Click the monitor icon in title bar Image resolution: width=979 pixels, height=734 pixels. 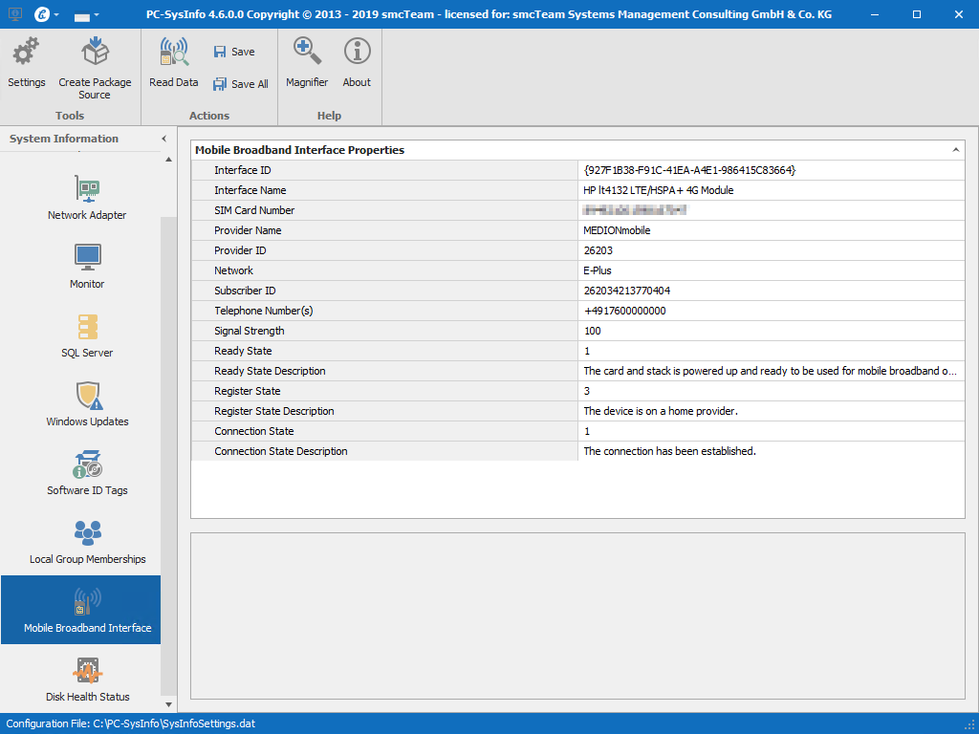pos(14,13)
